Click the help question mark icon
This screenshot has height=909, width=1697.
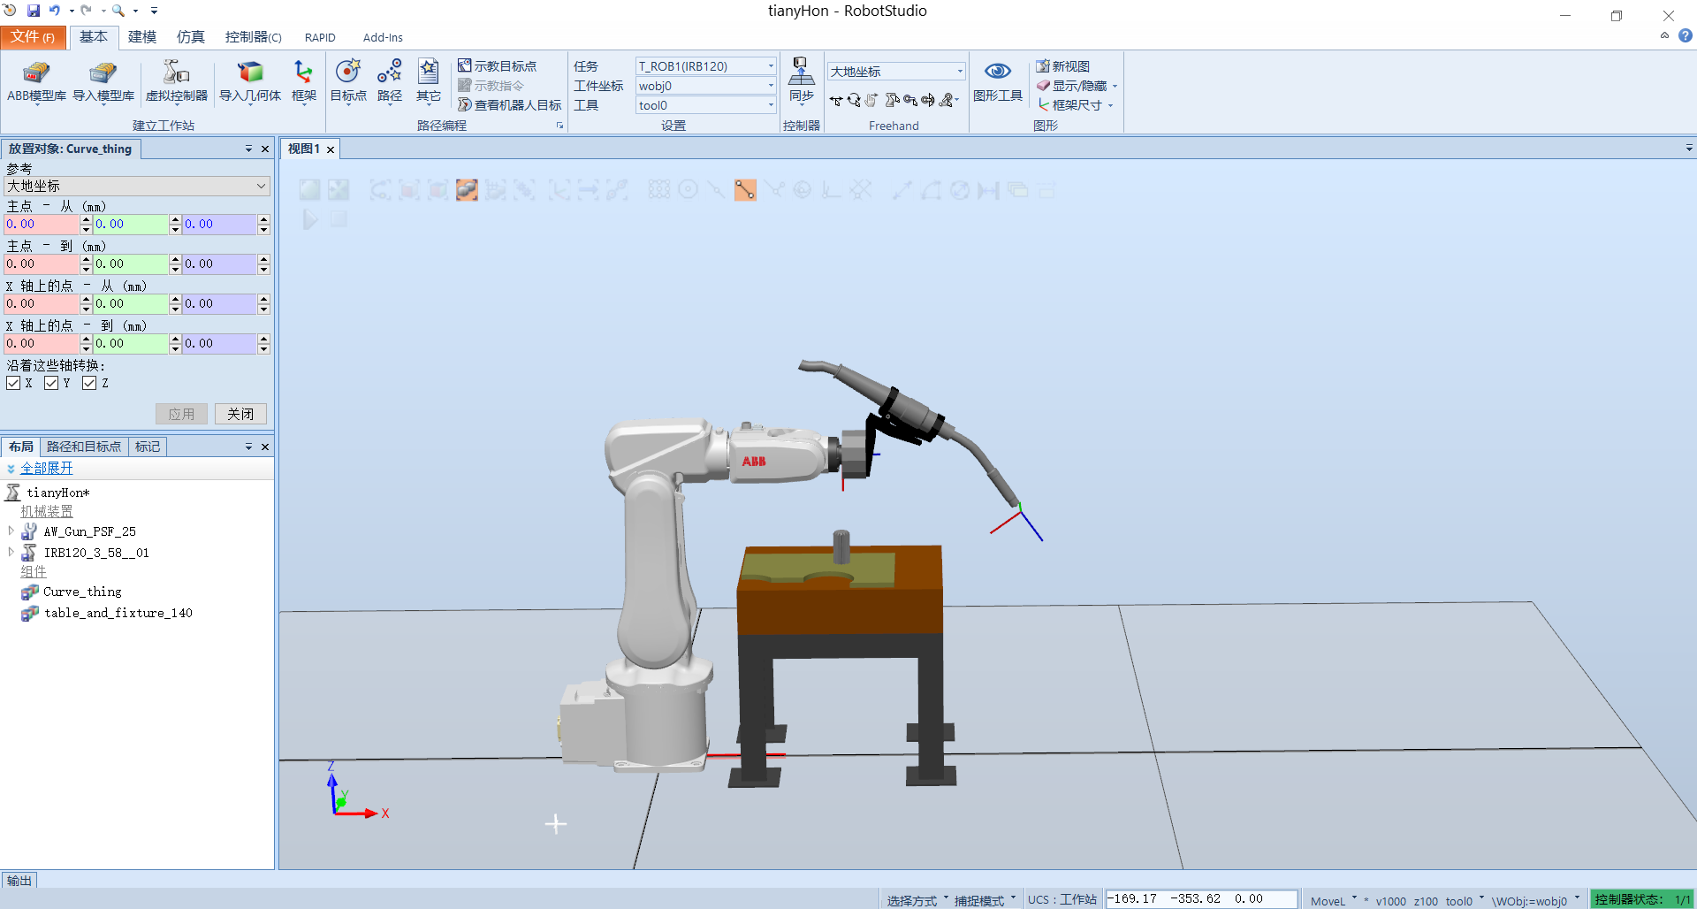1686,36
